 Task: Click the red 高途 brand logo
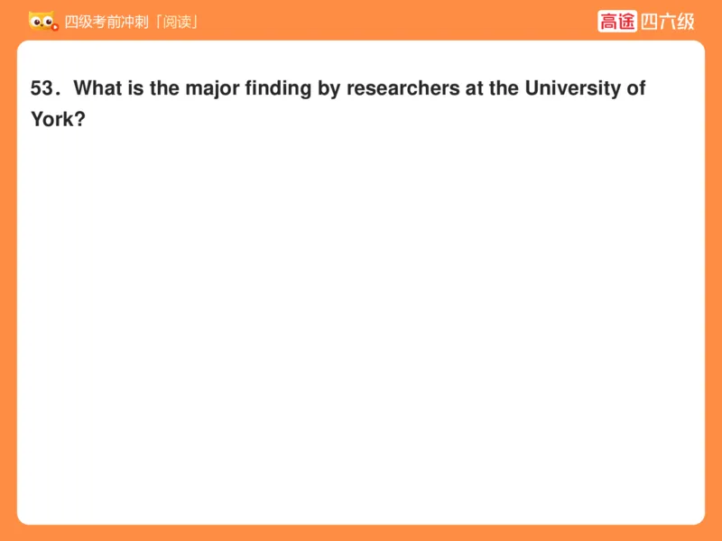[x=617, y=21]
